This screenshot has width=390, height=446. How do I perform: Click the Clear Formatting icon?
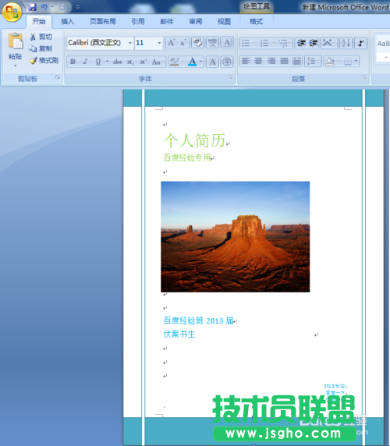click(197, 43)
